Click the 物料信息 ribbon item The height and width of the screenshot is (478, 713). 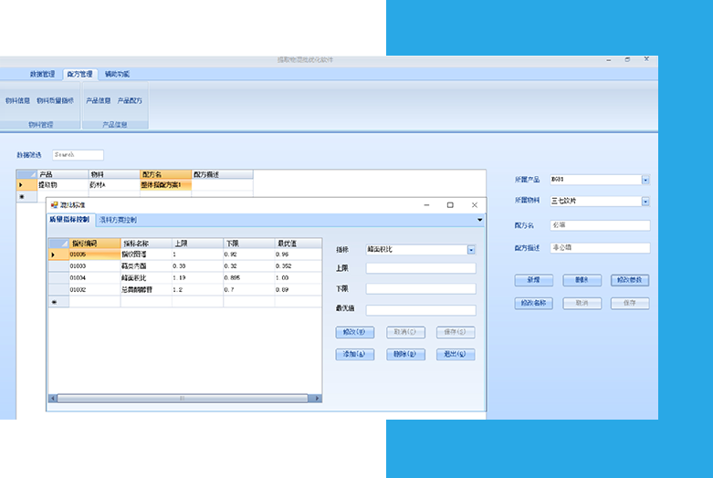pyautogui.click(x=17, y=100)
